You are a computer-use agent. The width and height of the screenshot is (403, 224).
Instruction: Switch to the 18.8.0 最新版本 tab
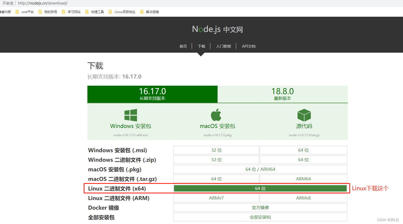coord(283,94)
